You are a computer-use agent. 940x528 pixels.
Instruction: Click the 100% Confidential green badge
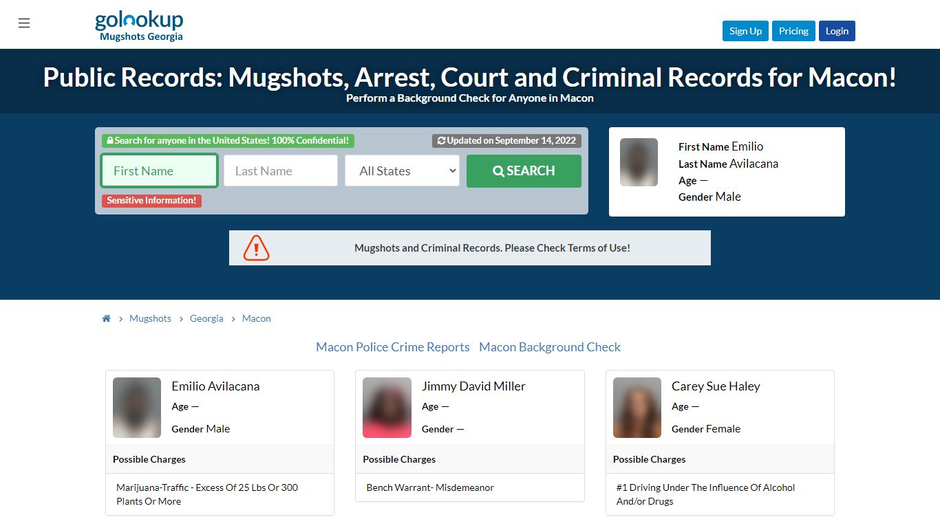pyautogui.click(x=228, y=140)
